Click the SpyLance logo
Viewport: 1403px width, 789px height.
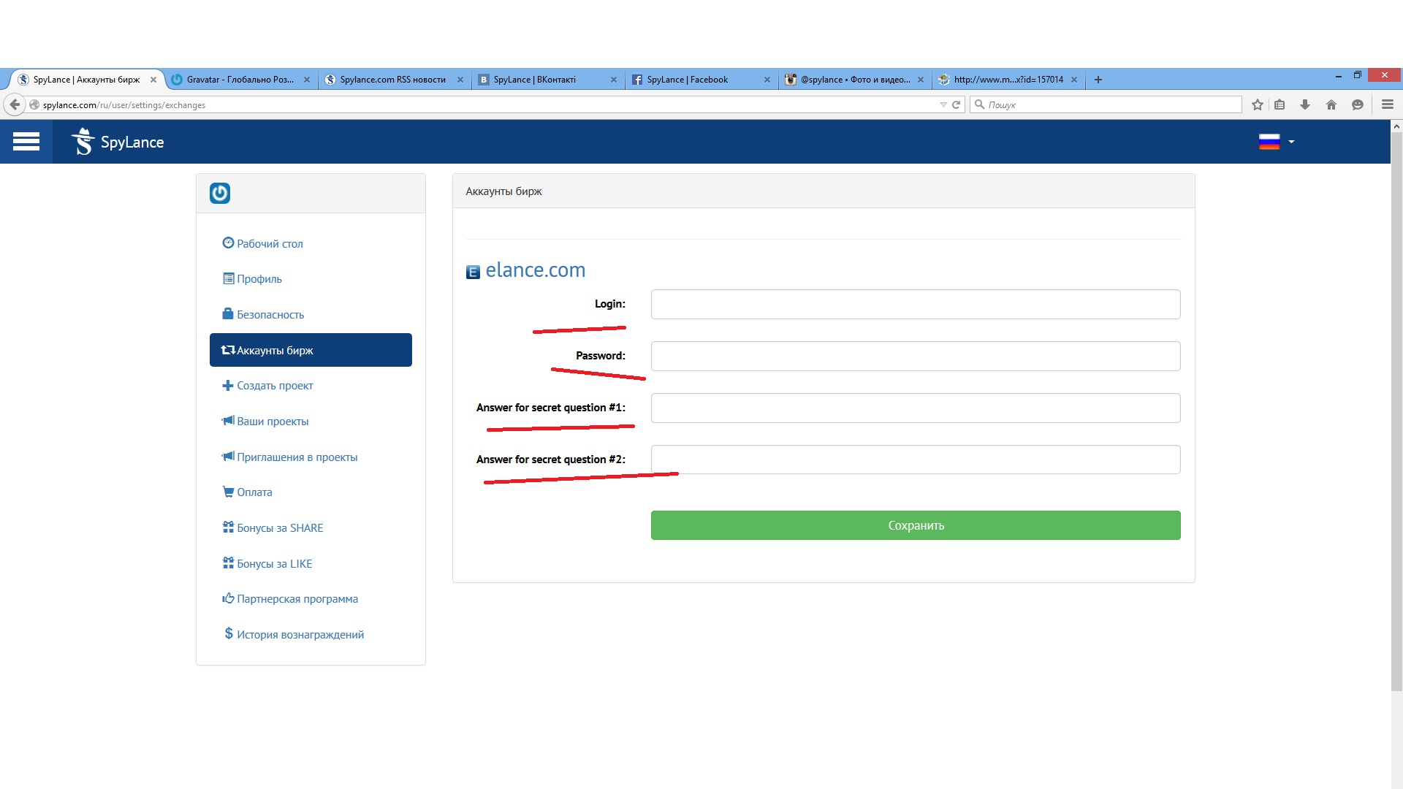click(x=118, y=142)
